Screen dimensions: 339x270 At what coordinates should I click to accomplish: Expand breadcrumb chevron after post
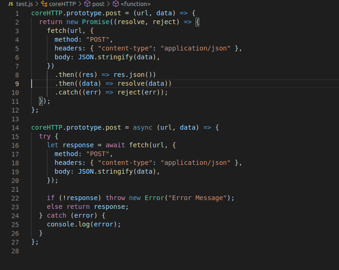coord(108,4)
